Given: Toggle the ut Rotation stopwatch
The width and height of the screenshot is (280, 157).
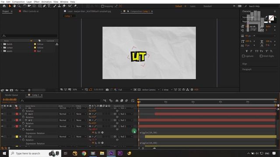Looking at the screenshot, I should tap(23, 130).
